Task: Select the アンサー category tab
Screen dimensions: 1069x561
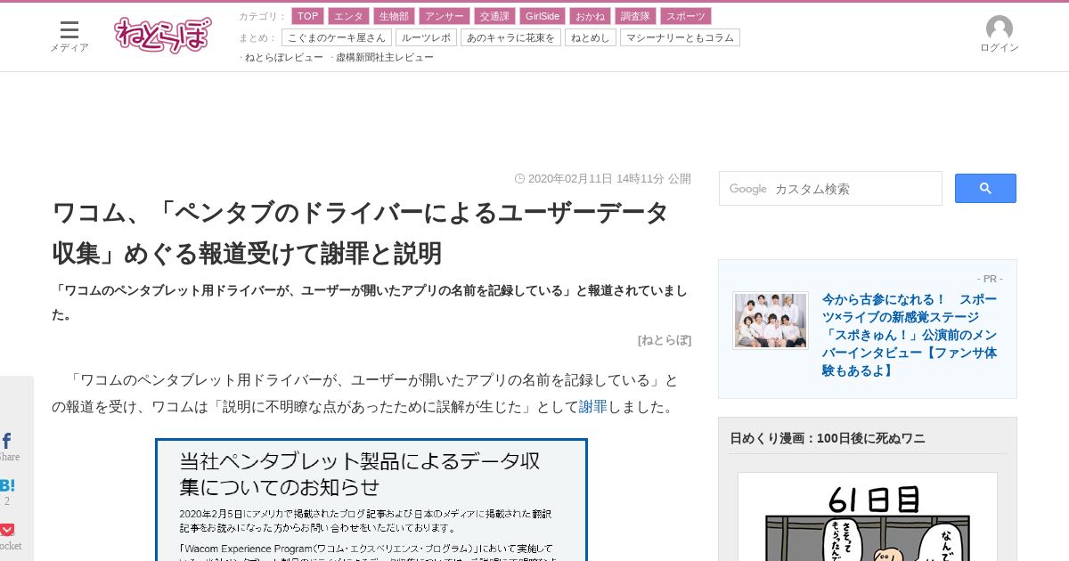Action: pos(444,16)
